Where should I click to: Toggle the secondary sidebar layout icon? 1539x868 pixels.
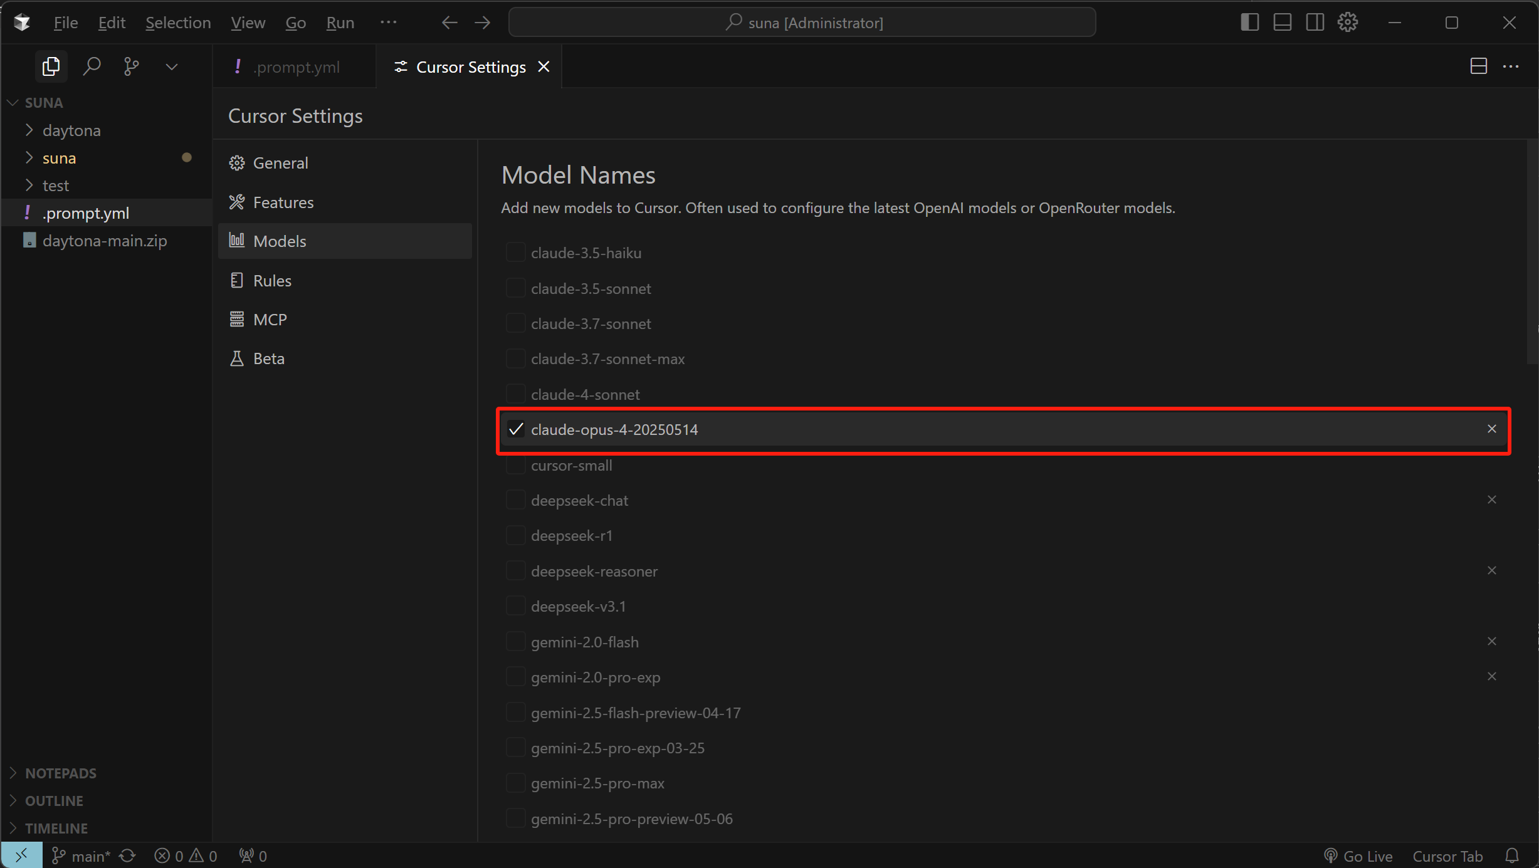click(1315, 23)
